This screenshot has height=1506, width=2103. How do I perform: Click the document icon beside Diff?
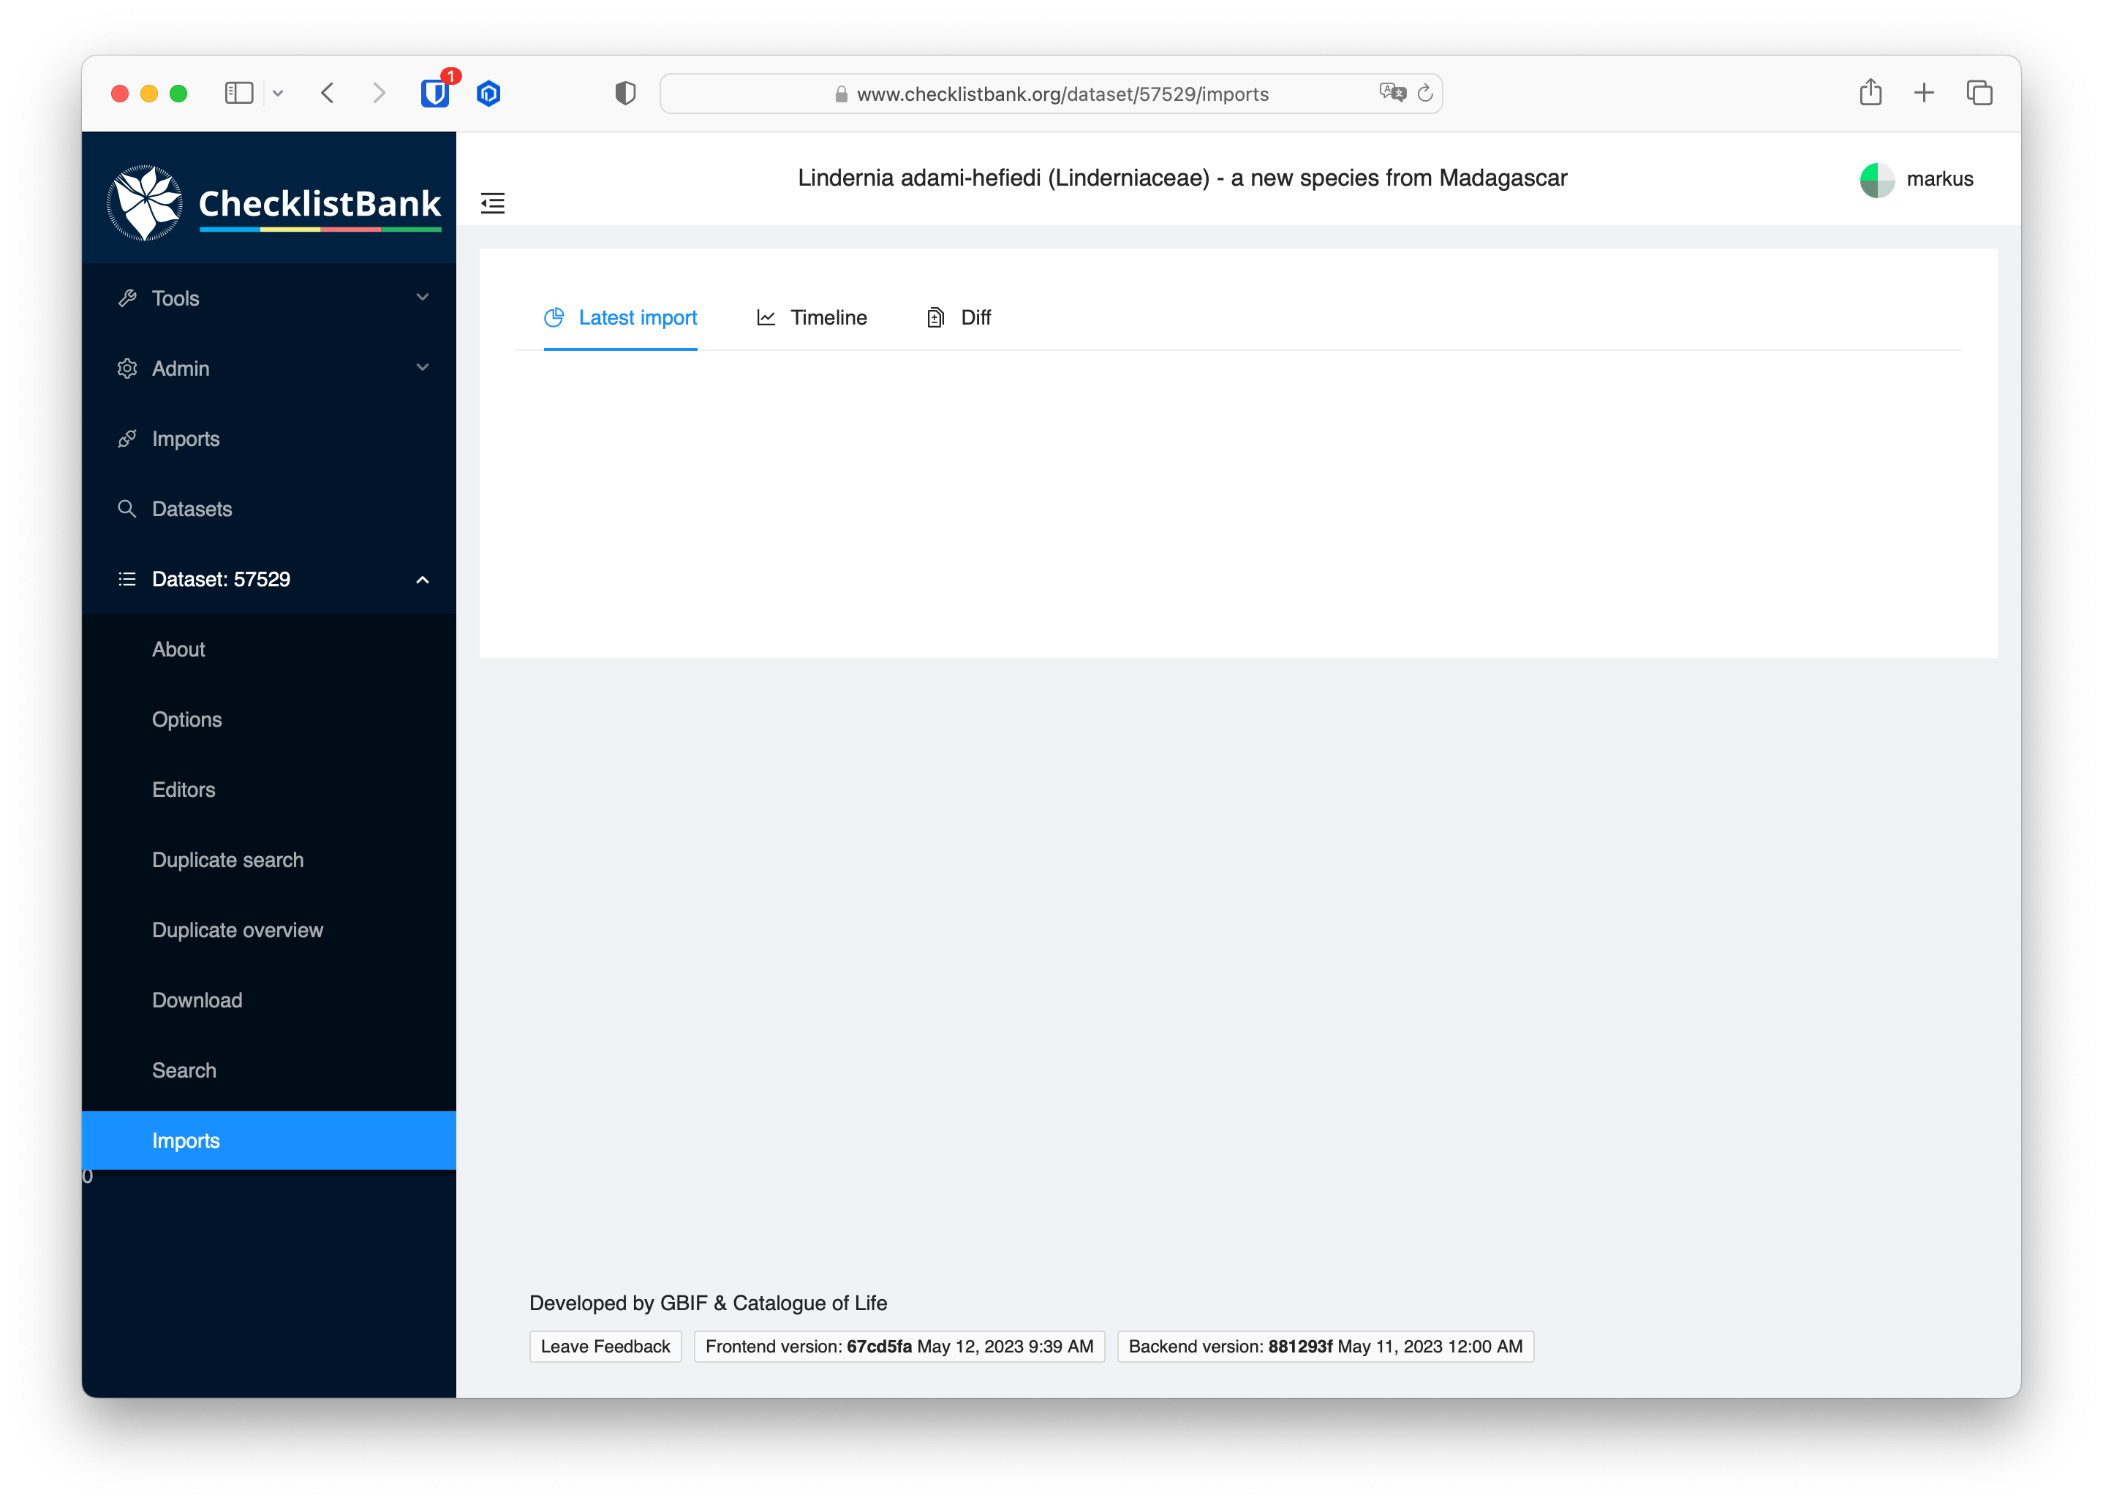pyautogui.click(x=934, y=317)
